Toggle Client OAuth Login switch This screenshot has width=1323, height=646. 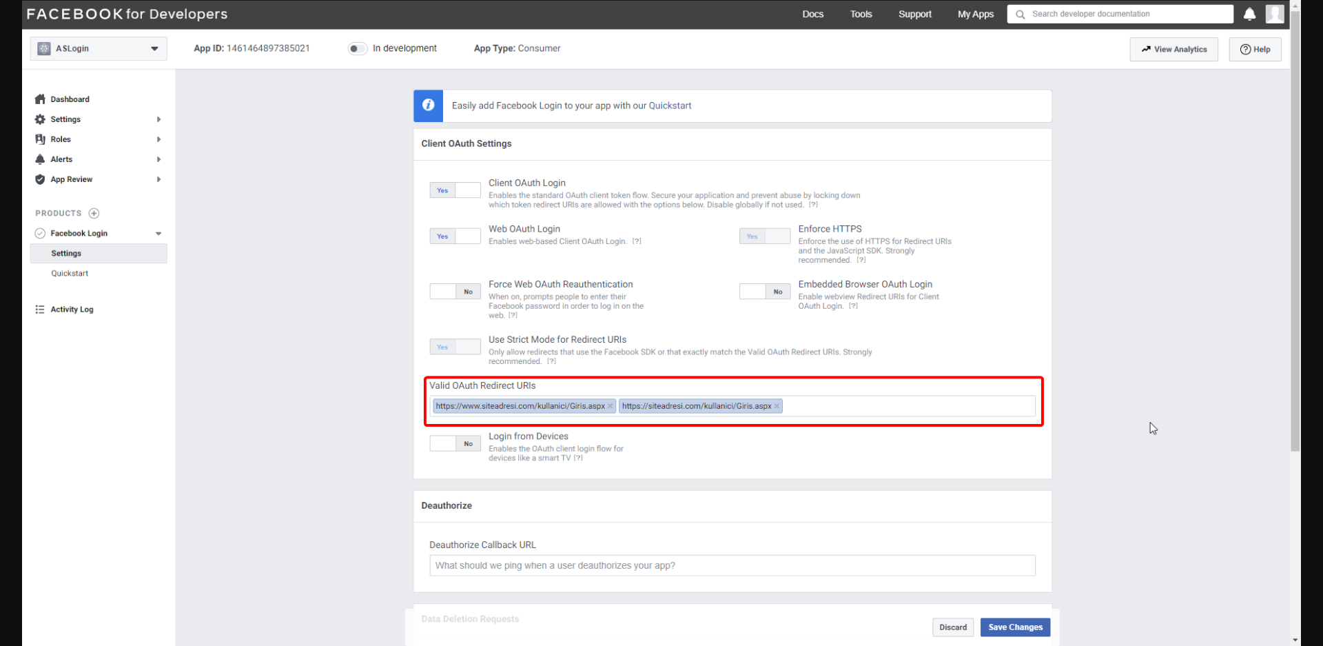[455, 190]
